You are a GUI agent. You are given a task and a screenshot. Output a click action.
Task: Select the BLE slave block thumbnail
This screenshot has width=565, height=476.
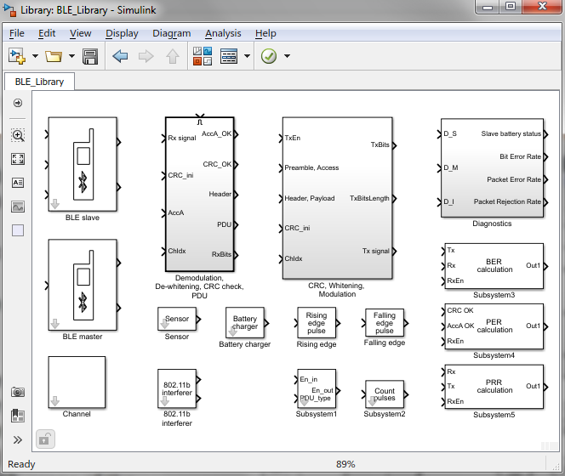[83, 164]
